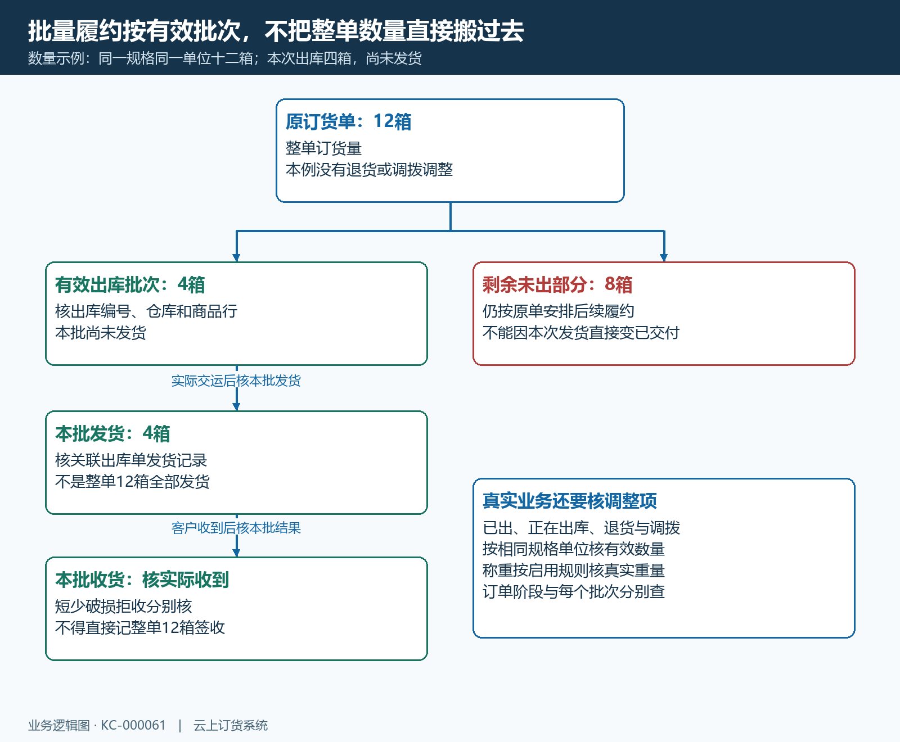Image resolution: width=900 pixels, height=742 pixels.
Task: Click the arrow label 实际交运后核本批发货
Action: 236,381
